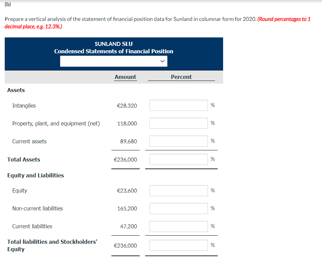The image size is (322, 263).
Task: Click the Current assets percent input box
Action: pos(179,141)
